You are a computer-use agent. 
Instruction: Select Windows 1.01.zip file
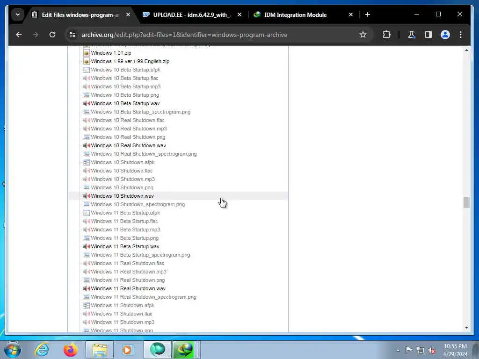111,53
